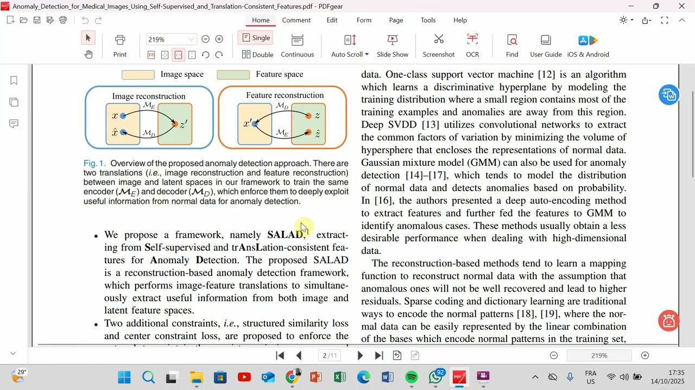This screenshot has width=695, height=390.
Task: Click the vertical scrollbar thumb
Action: click(x=692, y=133)
